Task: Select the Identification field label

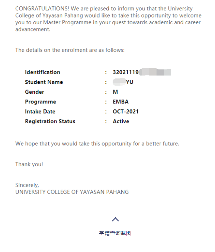Action: point(42,72)
